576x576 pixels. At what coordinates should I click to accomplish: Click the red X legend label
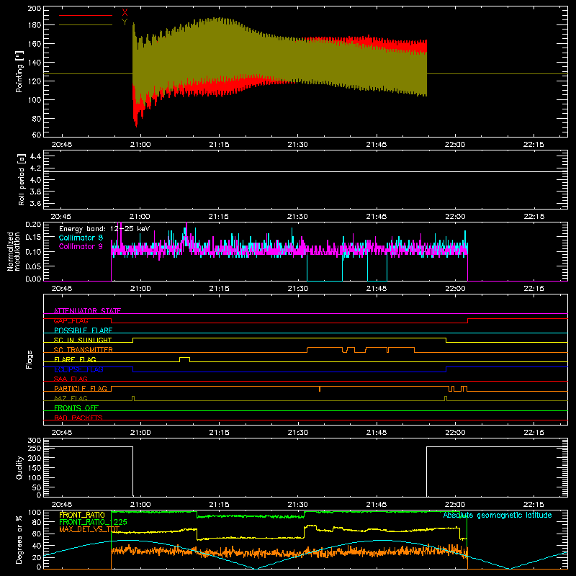click(x=125, y=13)
